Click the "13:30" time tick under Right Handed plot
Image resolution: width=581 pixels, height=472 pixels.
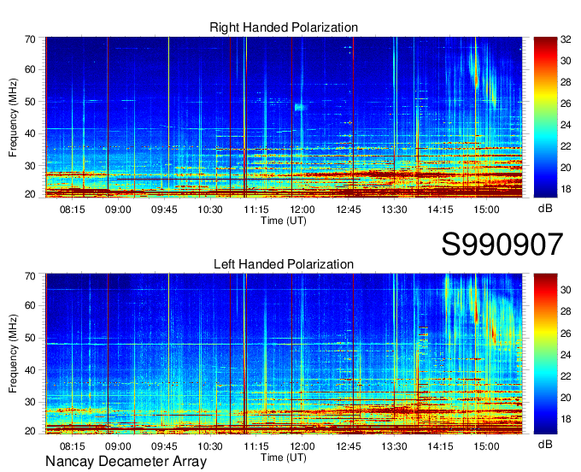pos(394,209)
